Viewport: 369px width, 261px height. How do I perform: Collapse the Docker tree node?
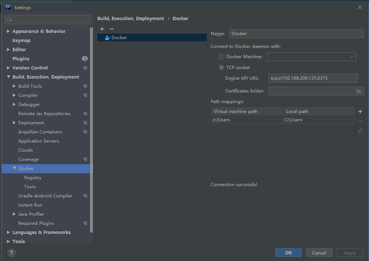click(x=14, y=168)
